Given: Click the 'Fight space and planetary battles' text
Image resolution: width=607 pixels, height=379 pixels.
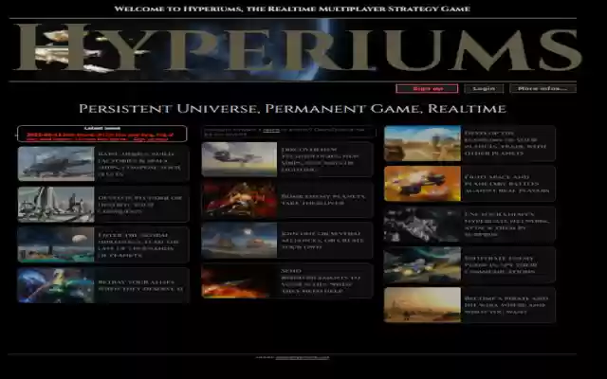Looking at the screenshot, I should pos(506,184).
